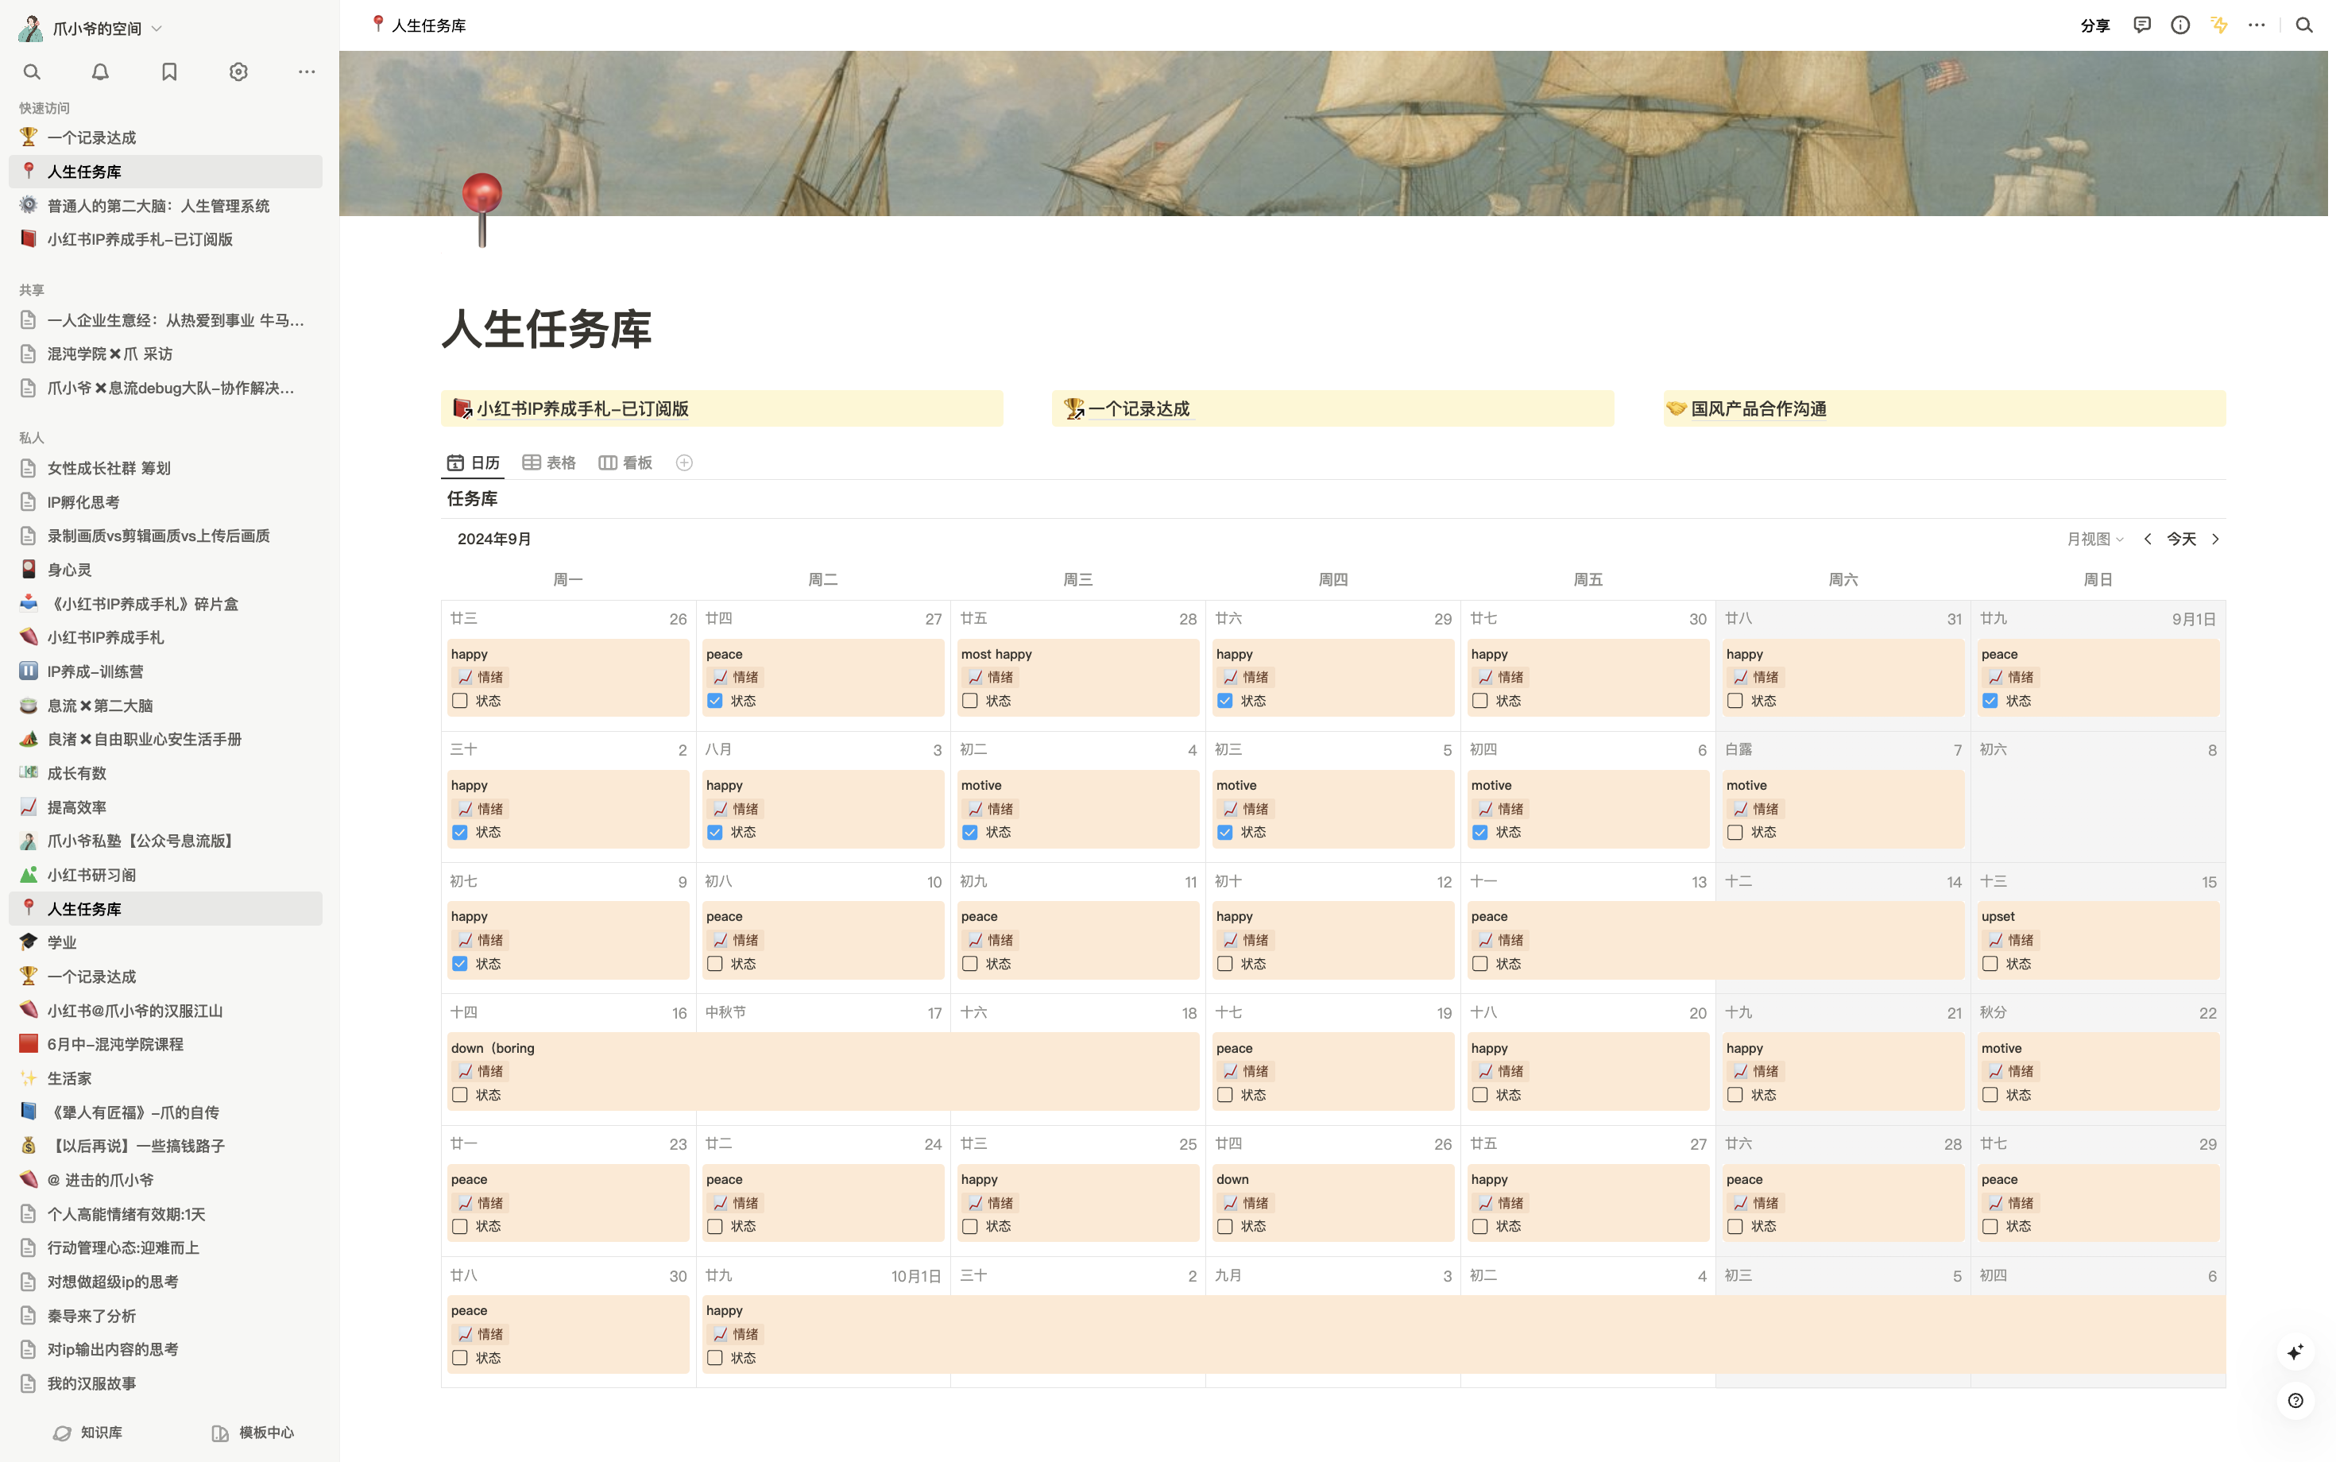Click the add new view plus icon

(x=683, y=463)
